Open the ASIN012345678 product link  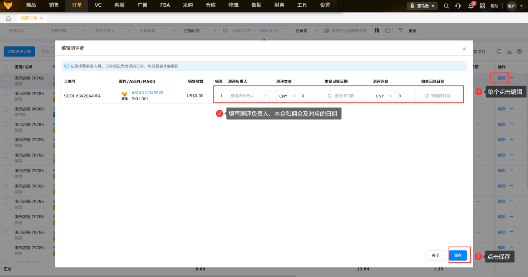coord(148,93)
